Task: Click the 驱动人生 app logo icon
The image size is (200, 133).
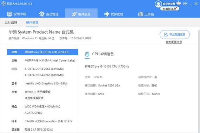Action: click(x=4, y=3)
